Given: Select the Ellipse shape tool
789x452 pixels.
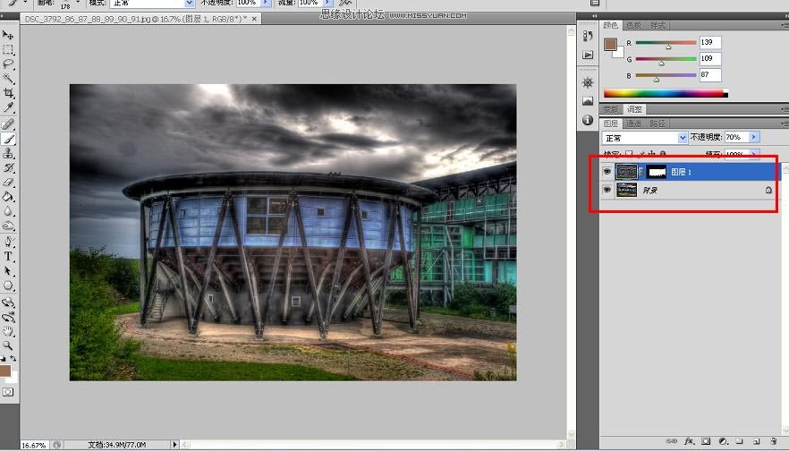Looking at the screenshot, I should 8,286.
